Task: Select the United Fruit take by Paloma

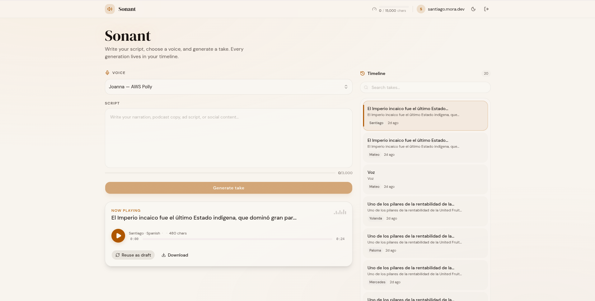Action: [x=425, y=243]
